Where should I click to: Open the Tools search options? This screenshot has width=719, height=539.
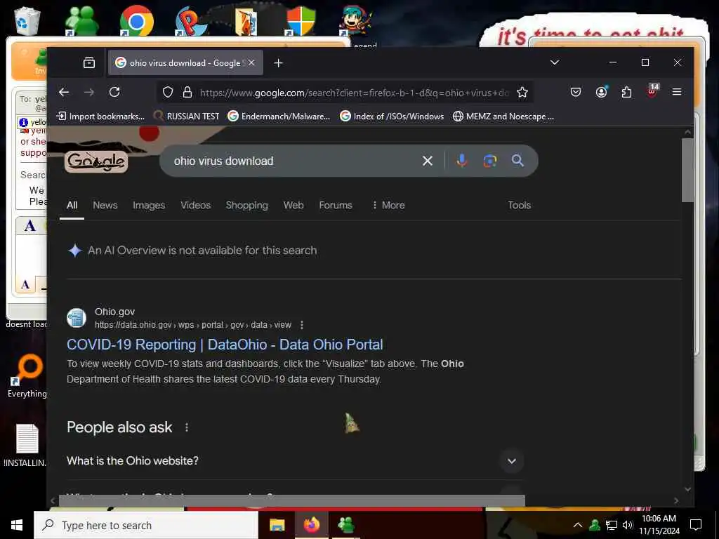pos(519,206)
